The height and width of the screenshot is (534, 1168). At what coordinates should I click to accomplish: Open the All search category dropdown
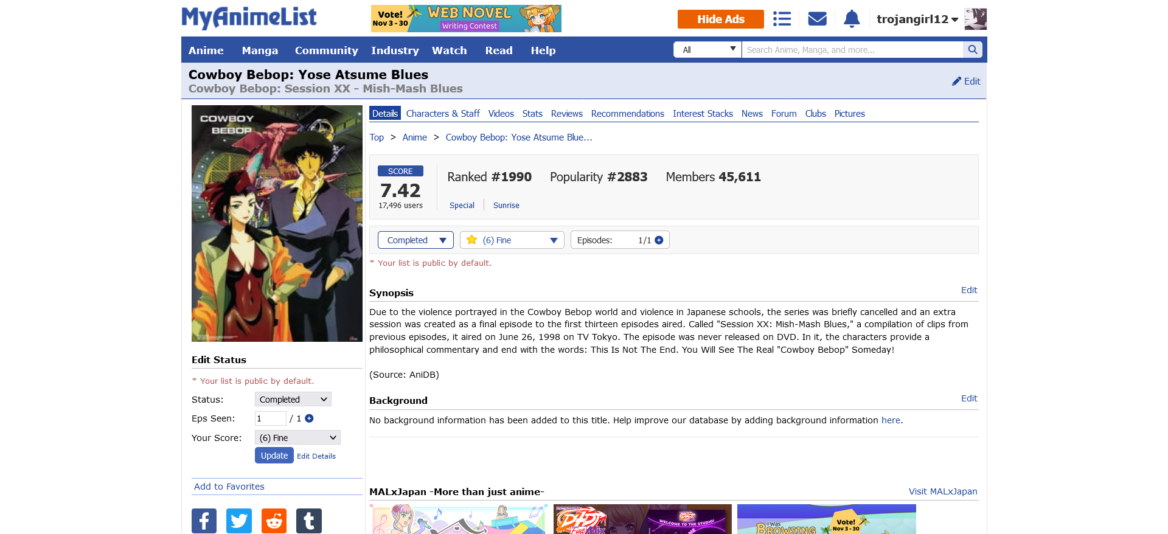(707, 50)
